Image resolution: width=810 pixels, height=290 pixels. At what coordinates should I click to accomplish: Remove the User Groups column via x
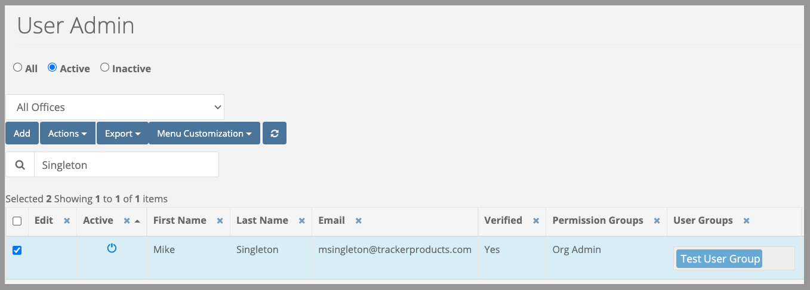(x=746, y=221)
